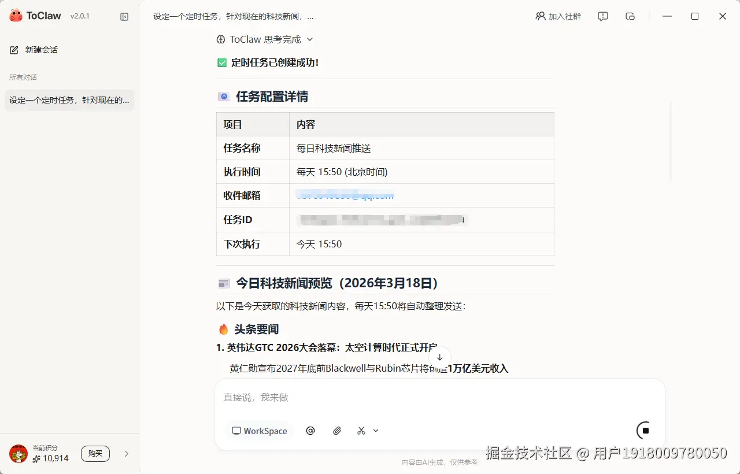Click the scissors tool icon
This screenshot has height=474, width=740.
click(361, 431)
